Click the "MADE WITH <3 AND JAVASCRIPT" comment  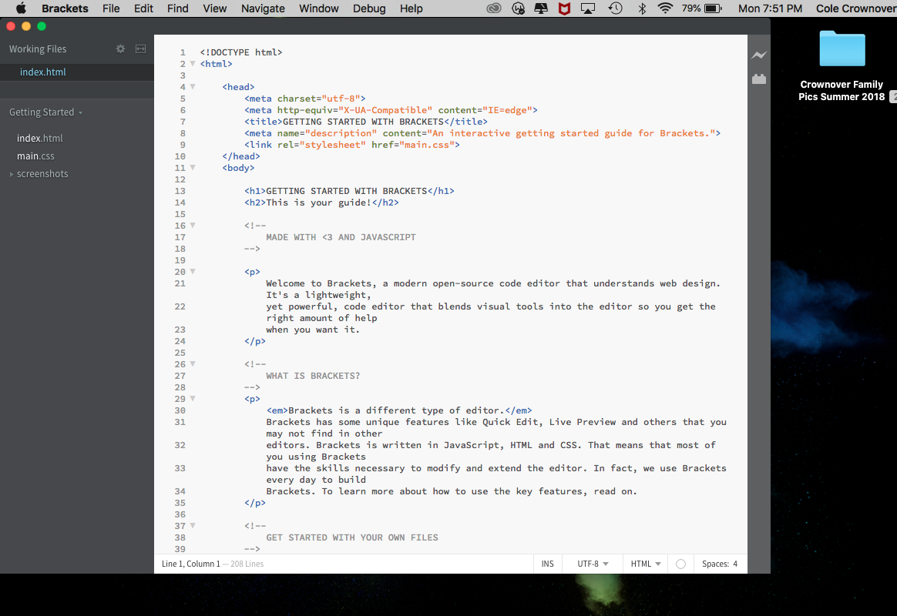(x=341, y=237)
